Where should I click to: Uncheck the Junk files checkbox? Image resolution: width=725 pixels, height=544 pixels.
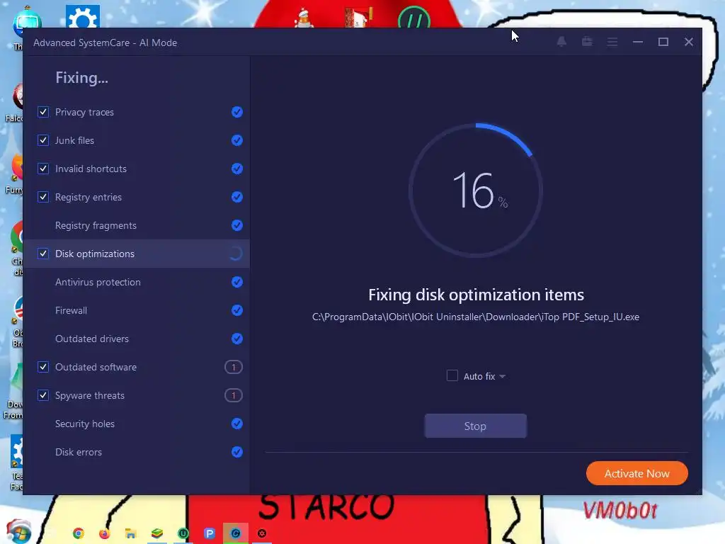43,140
